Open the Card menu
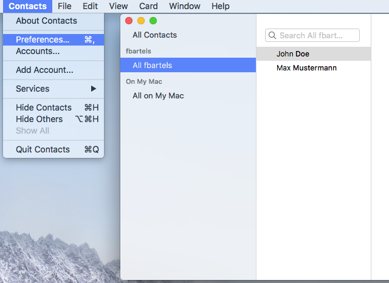This screenshot has width=389, height=283. point(148,6)
